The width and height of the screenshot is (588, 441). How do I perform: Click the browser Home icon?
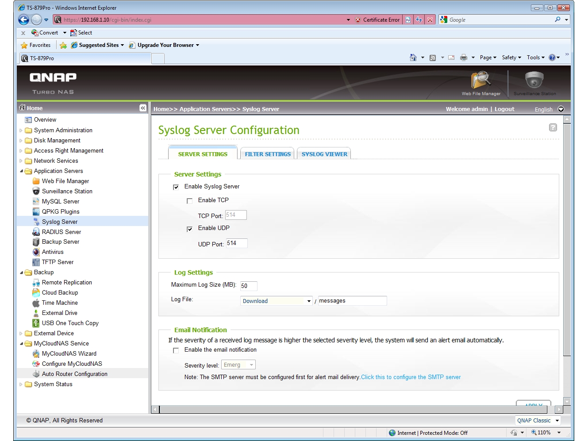(x=413, y=58)
